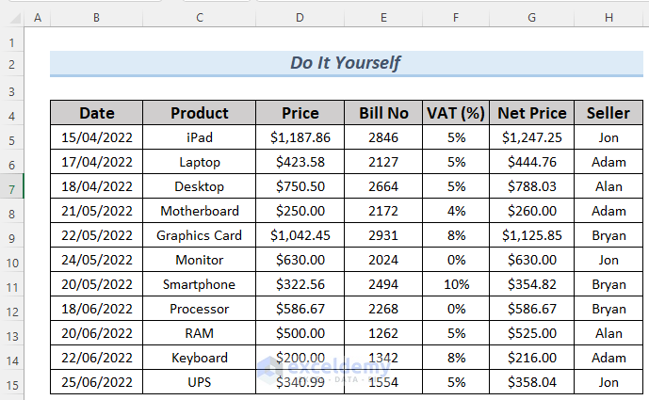Viewport: 649px width, 400px height.
Task: Select the Product header cell
Action: pyautogui.click(x=200, y=113)
